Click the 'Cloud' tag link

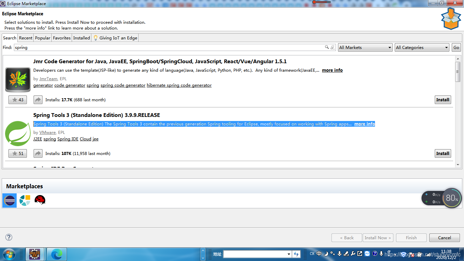pyautogui.click(x=86, y=139)
